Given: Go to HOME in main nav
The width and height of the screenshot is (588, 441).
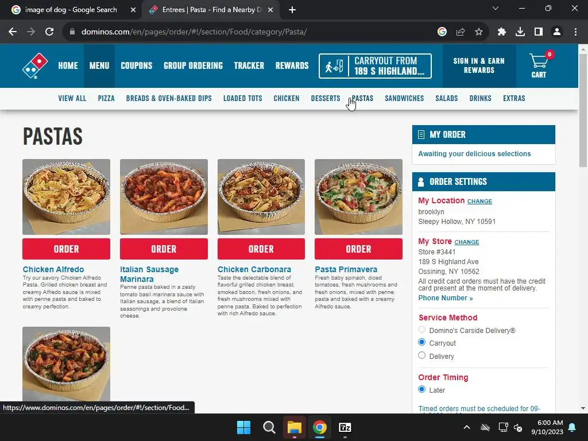Looking at the screenshot, I should (x=68, y=65).
